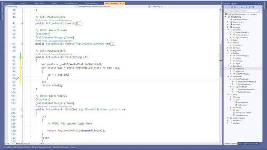Select the Solution 'Manytomany' root node
Image resolution: width=267 pixels, height=150 pixels.
click(x=242, y=14)
